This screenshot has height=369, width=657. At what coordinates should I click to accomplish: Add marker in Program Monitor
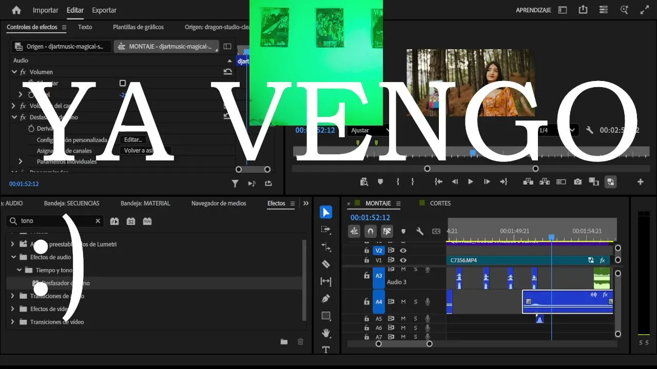click(x=380, y=181)
